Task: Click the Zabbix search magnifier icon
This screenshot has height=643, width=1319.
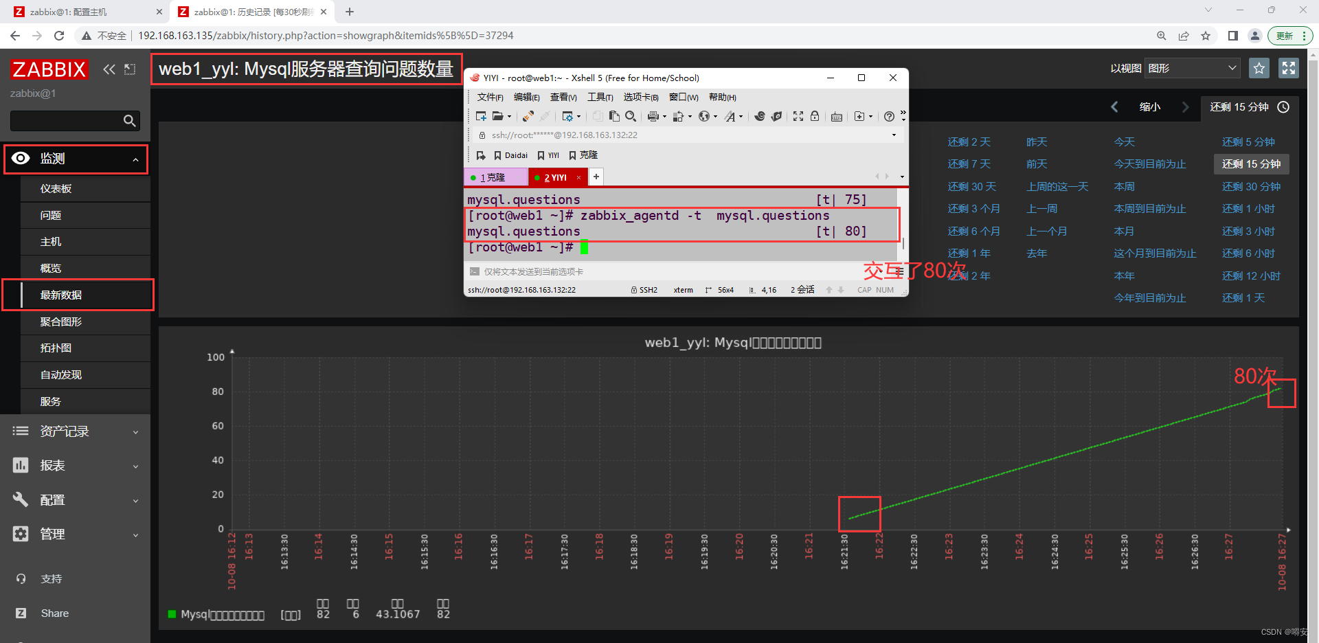Action: [x=129, y=121]
